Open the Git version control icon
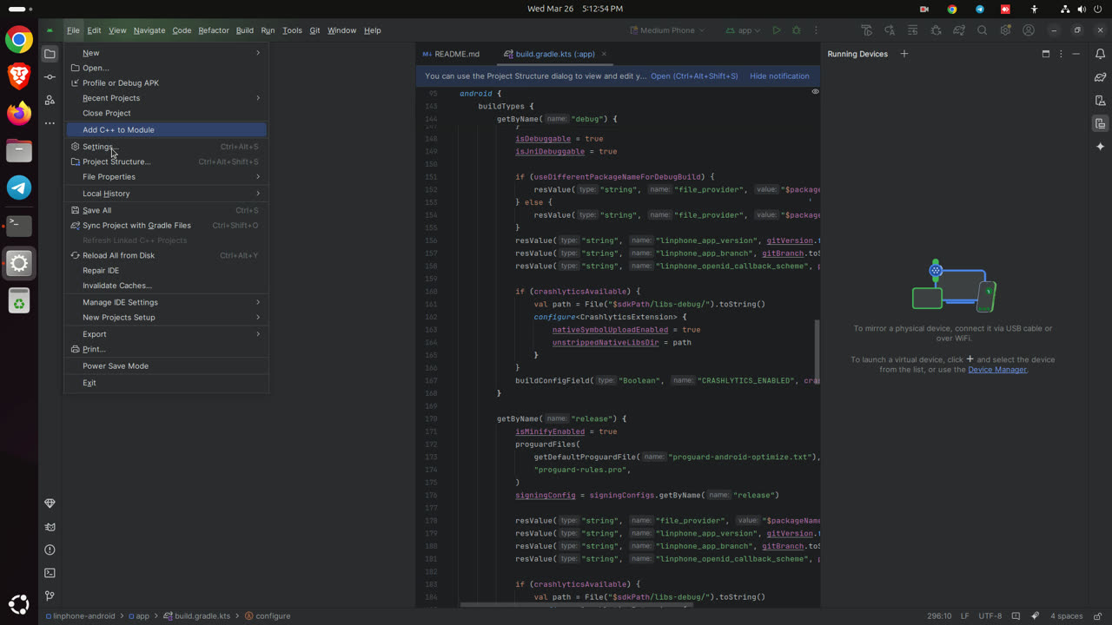This screenshot has width=1112, height=625. [x=50, y=595]
